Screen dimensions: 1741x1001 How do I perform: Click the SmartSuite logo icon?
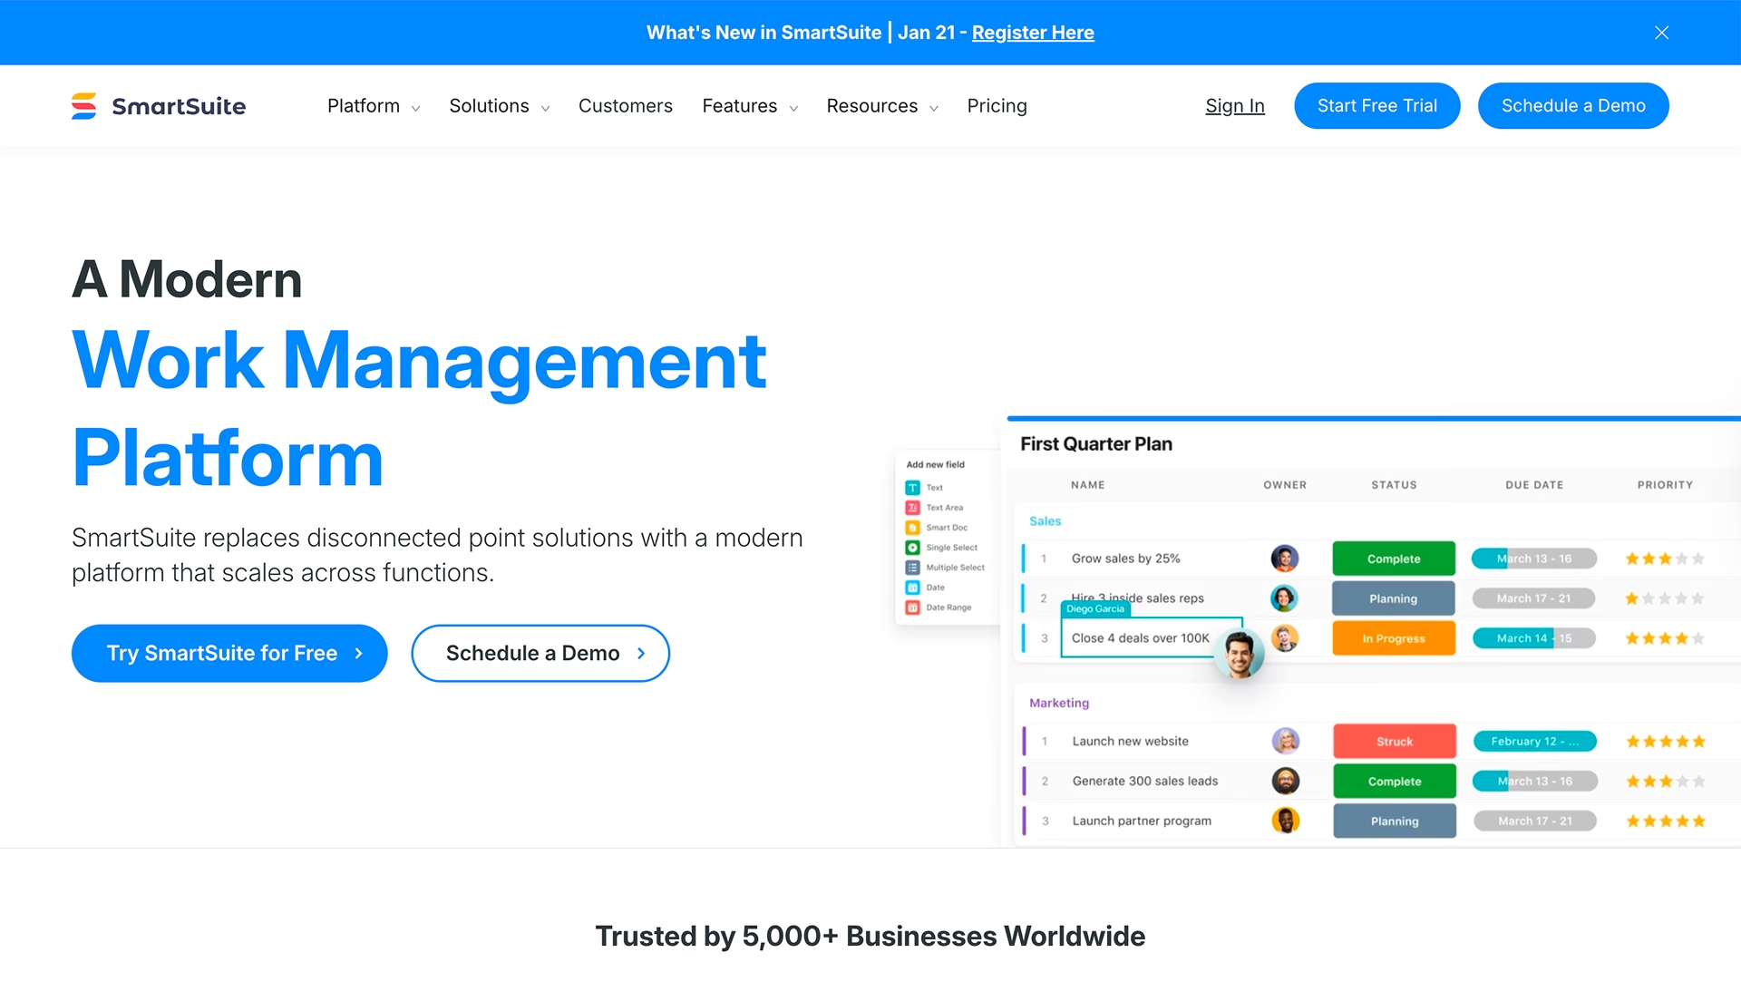pos(84,106)
